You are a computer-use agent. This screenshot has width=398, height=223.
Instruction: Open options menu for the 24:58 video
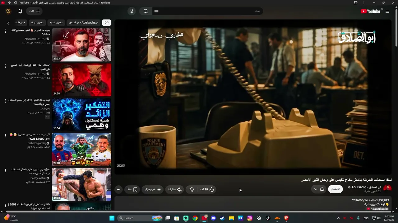click(x=5, y=66)
